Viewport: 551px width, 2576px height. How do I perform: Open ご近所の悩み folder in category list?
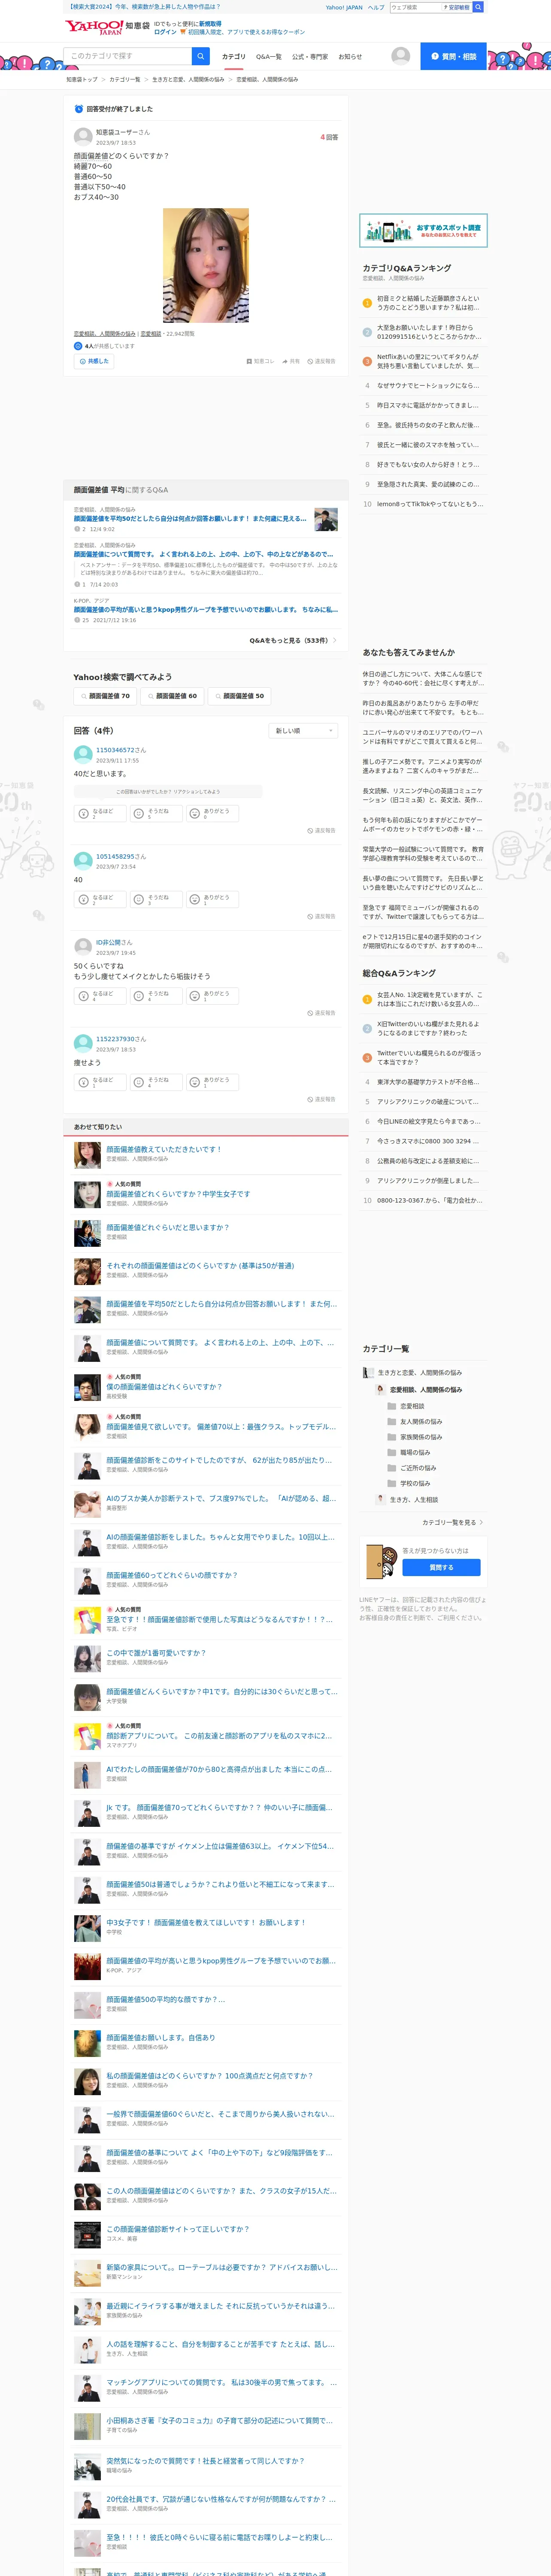pos(411,1468)
